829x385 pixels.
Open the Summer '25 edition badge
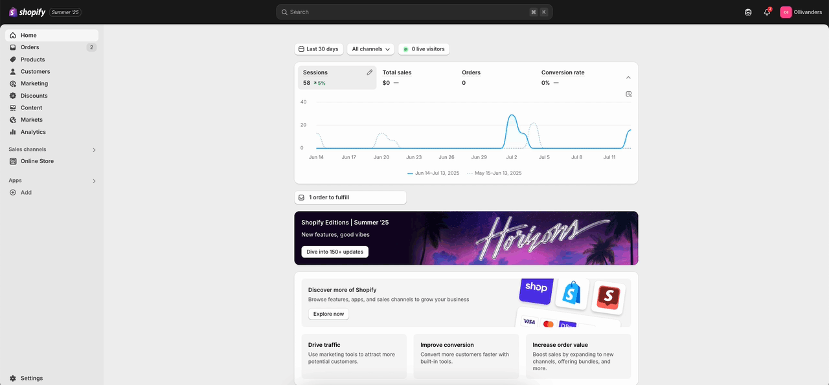pyautogui.click(x=65, y=12)
